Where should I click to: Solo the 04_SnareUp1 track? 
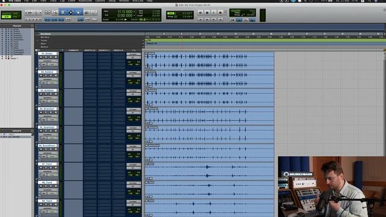51,113
